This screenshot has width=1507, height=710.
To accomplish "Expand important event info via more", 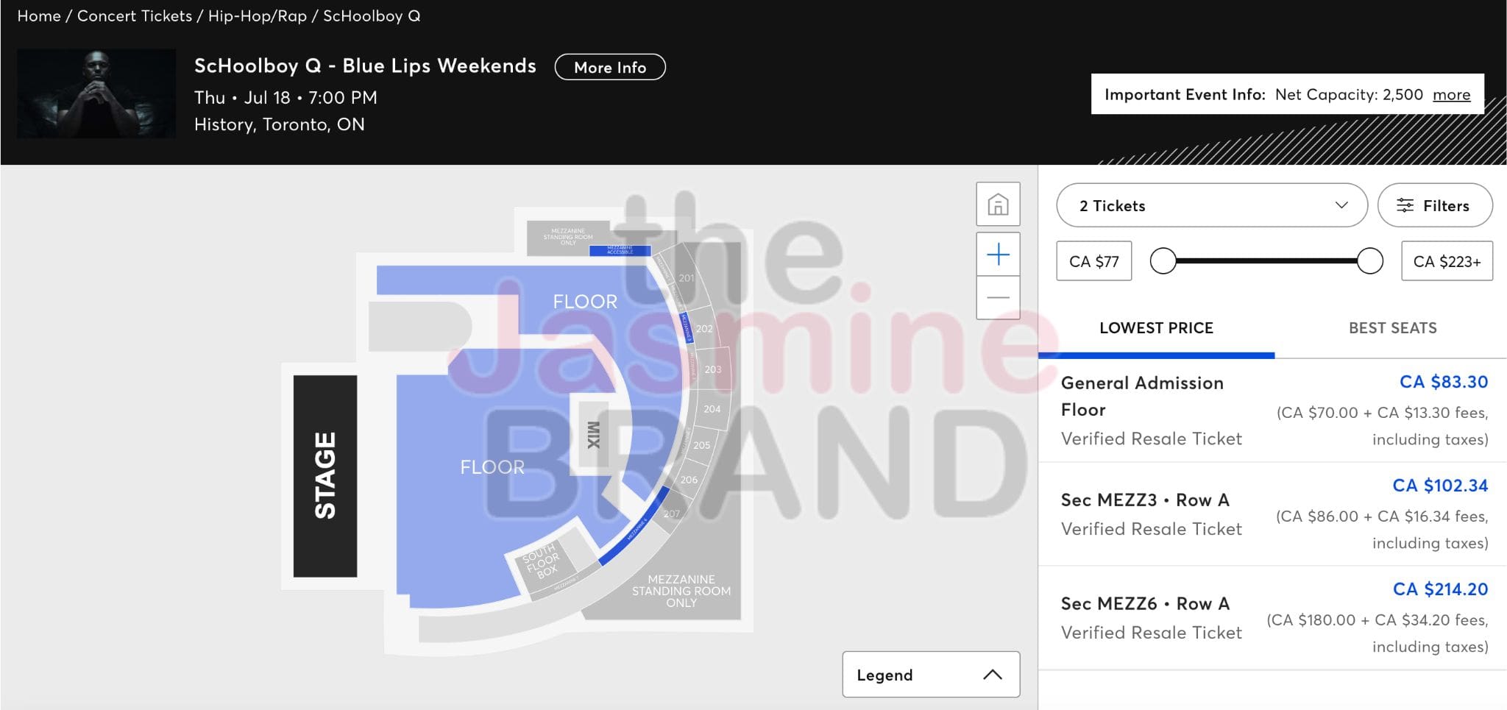I will pyautogui.click(x=1451, y=94).
